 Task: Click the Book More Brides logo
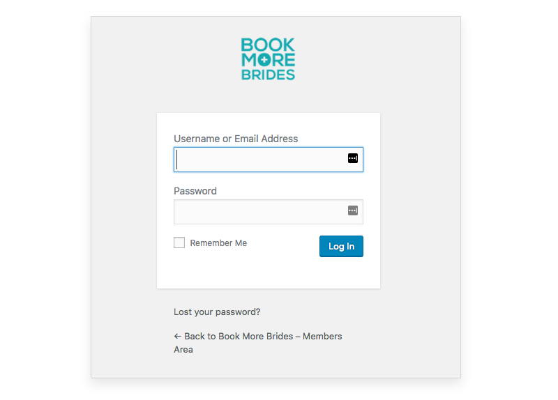(268, 59)
